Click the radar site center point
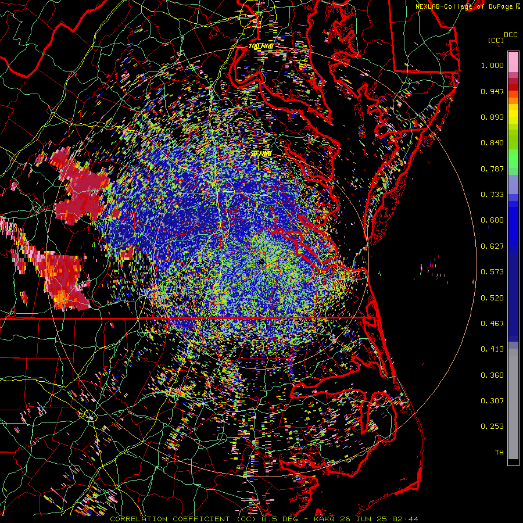This screenshot has width=523, height=523. point(261,262)
